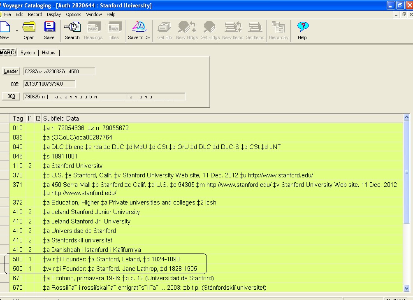The image size is (413, 300).
Task: Select the 035 (OCoLC)oca00287764 field
Action: coord(222,137)
